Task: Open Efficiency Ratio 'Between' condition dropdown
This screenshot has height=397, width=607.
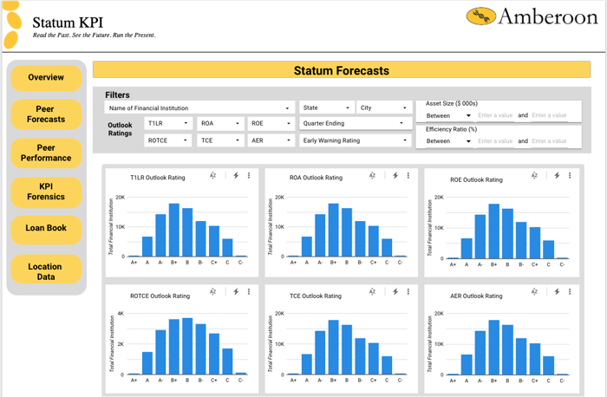Action: point(448,140)
